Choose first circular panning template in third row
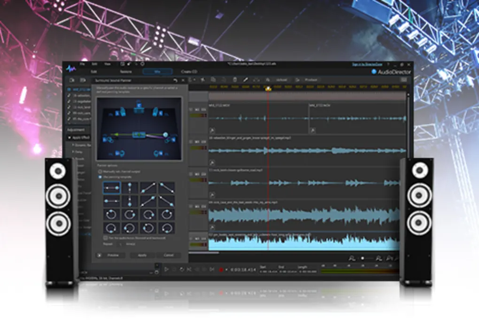The width and height of the screenshot is (479, 320). (x=111, y=214)
